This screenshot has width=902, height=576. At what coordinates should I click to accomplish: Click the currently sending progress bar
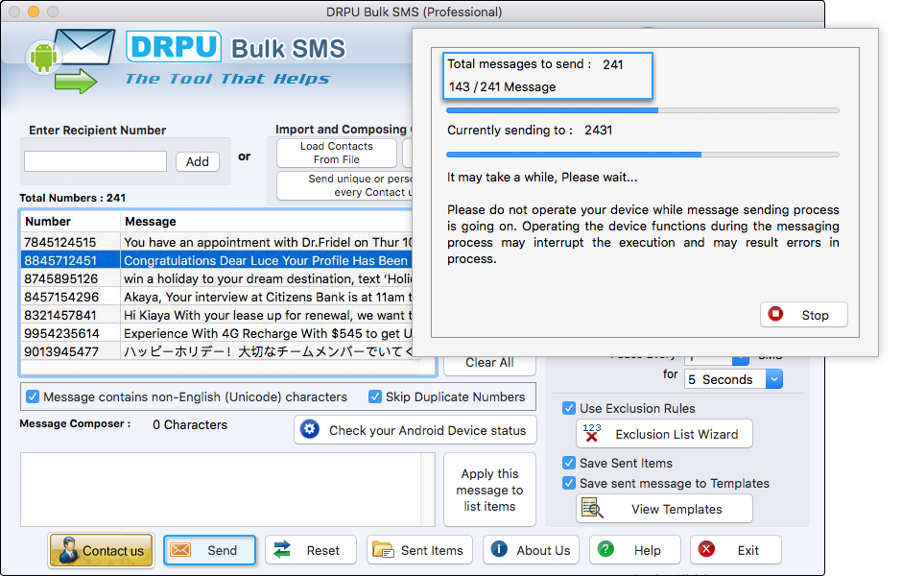click(643, 155)
